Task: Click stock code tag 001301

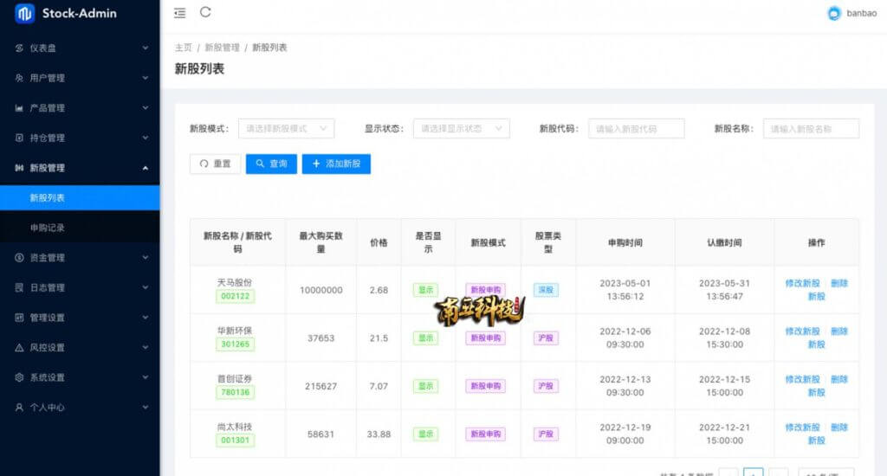Action: pyautogui.click(x=236, y=441)
